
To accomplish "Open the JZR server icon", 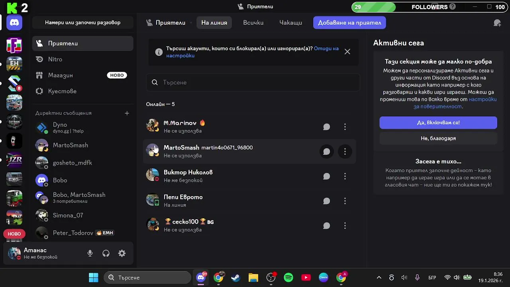I will pos(14,160).
